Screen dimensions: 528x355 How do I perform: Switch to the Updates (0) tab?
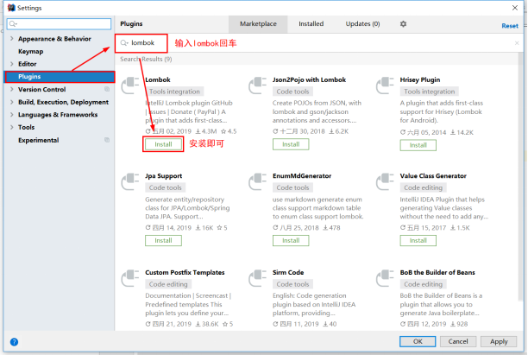362,24
